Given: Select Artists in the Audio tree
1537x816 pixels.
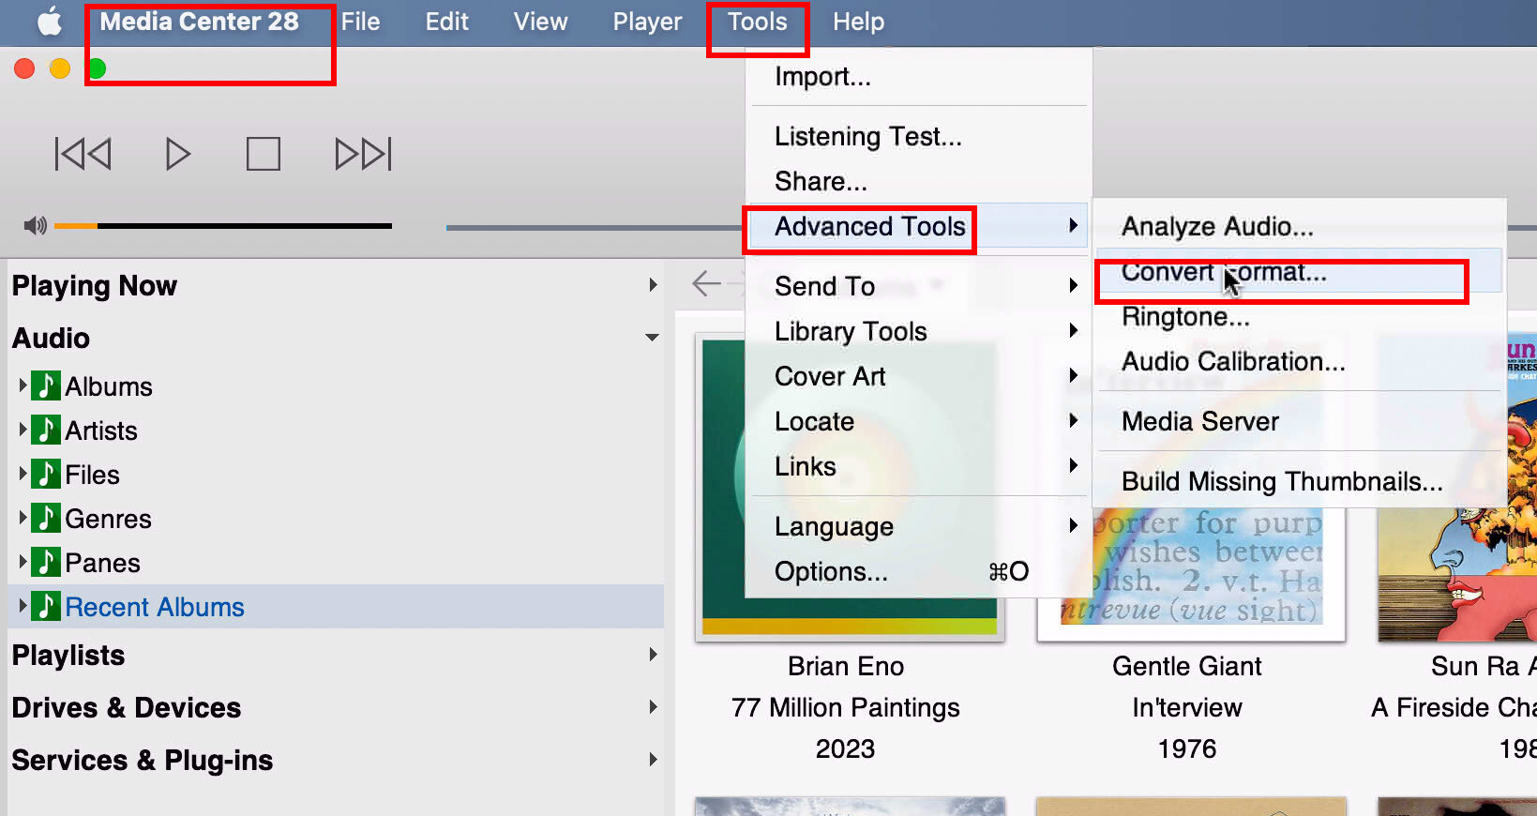Looking at the screenshot, I should tap(101, 431).
